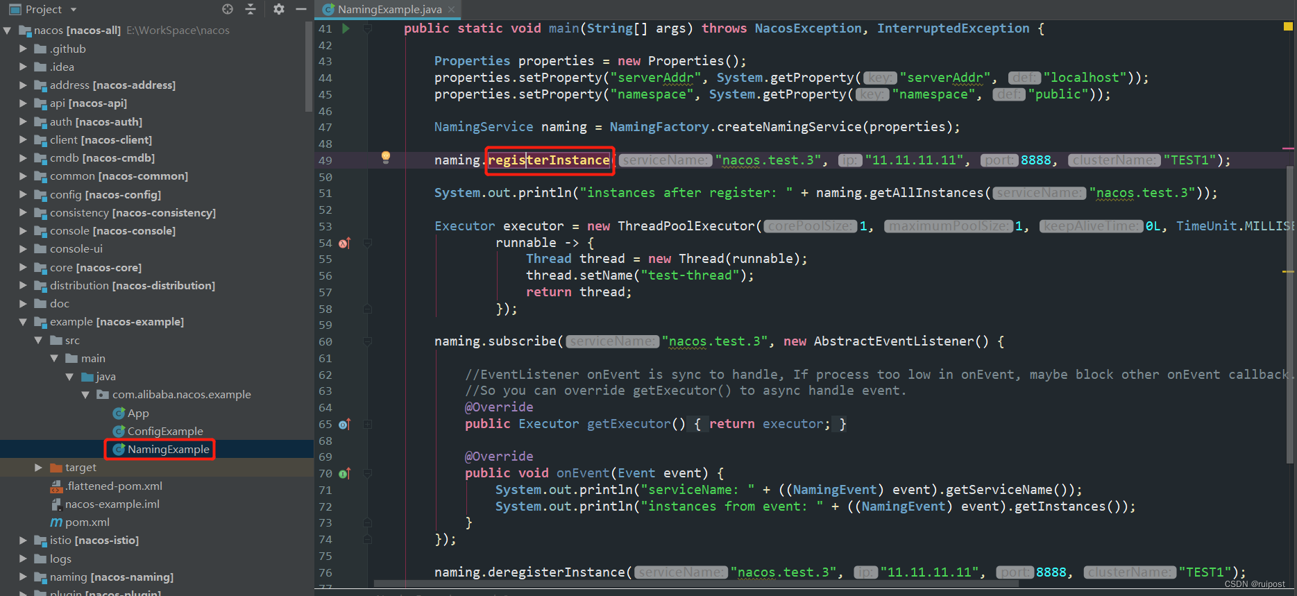This screenshot has width=1297, height=596.
Task: Click deregisterInstance call on line 76
Action: click(x=557, y=572)
